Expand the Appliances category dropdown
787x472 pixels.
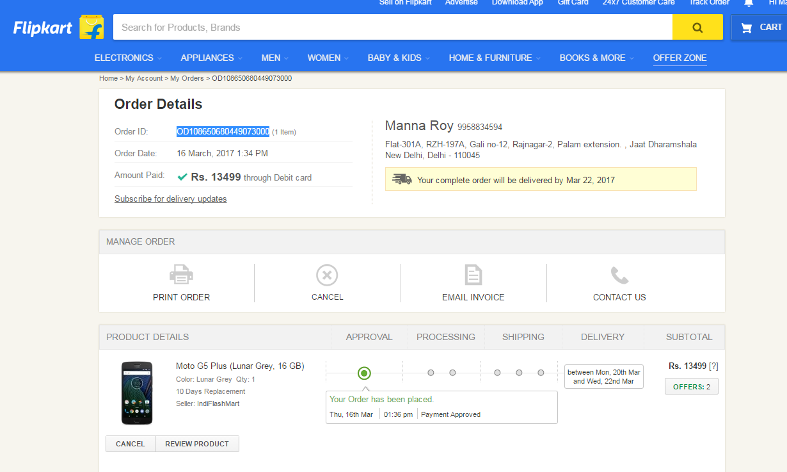(x=211, y=58)
